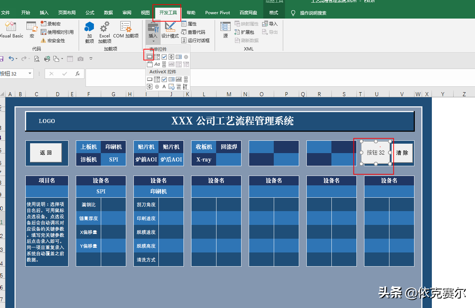Click the camera quick access icon
Image resolution: width=475 pixels, height=308 pixels.
click(80, 59)
